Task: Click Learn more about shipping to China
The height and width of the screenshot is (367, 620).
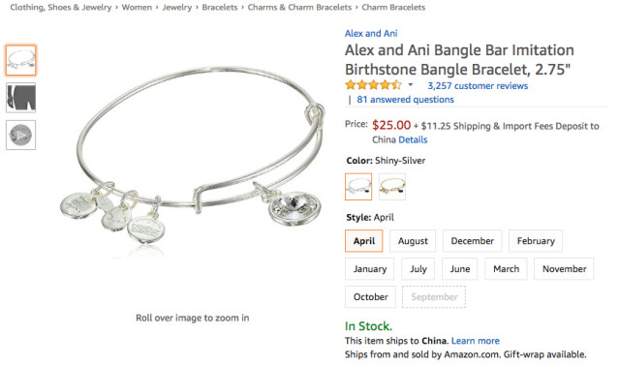Action: tap(476, 341)
